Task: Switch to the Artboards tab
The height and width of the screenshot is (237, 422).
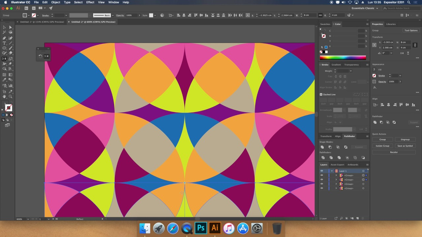Action: click(353, 165)
